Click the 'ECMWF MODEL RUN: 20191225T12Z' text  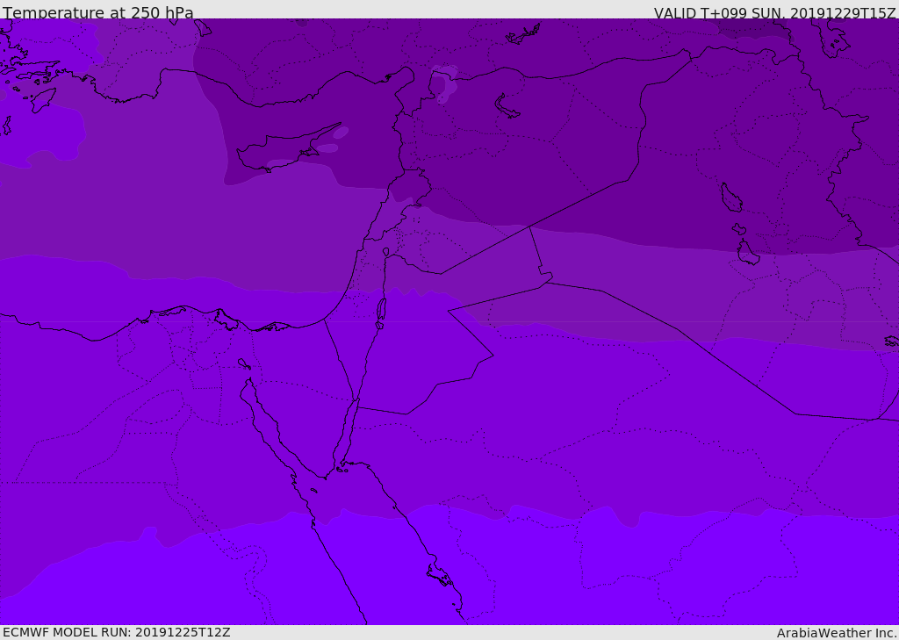coord(117,632)
